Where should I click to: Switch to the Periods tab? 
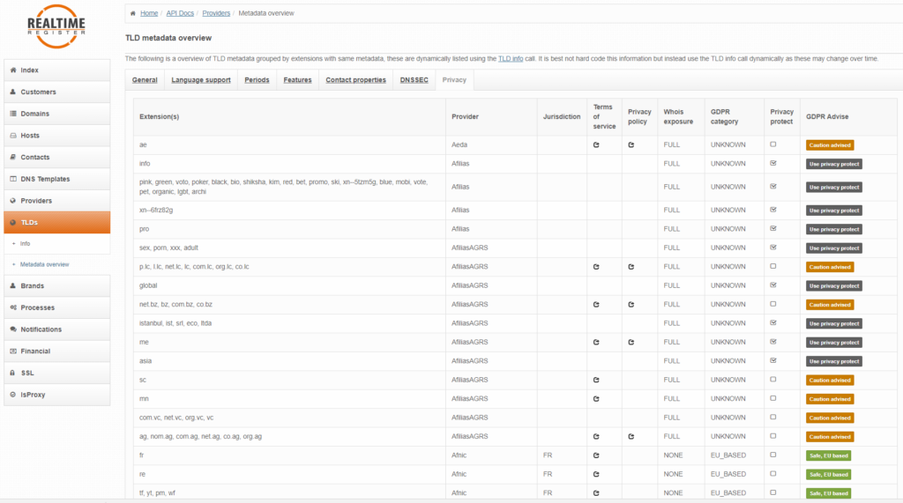point(257,80)
